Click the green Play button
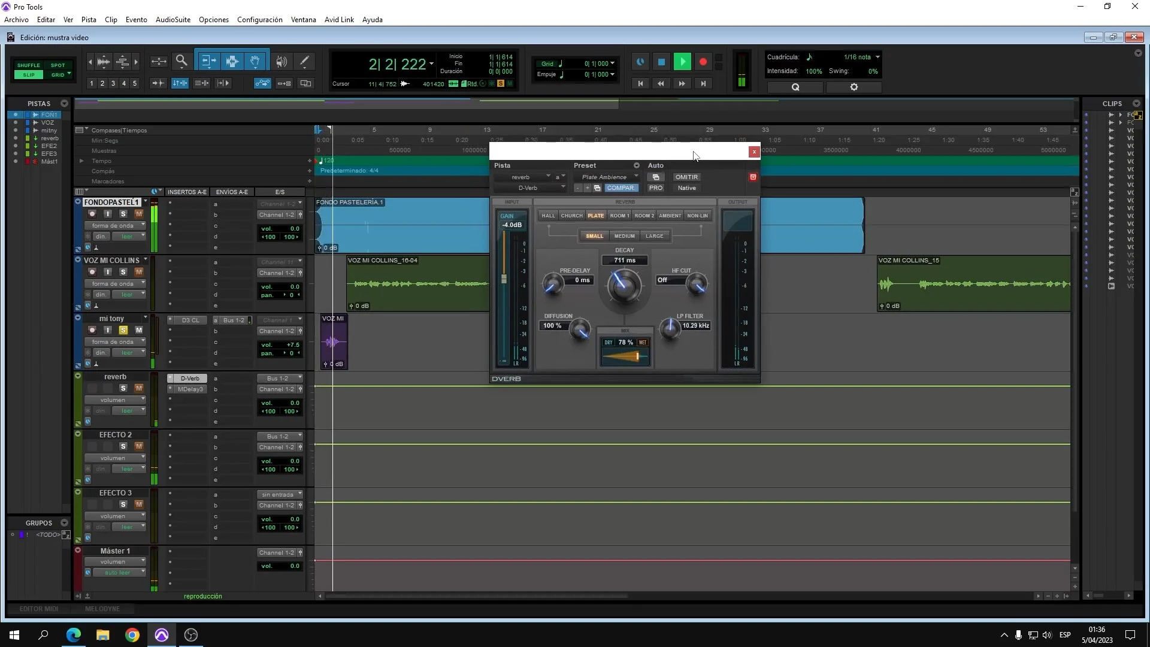1150x647 pixels. tap(682, 62)
